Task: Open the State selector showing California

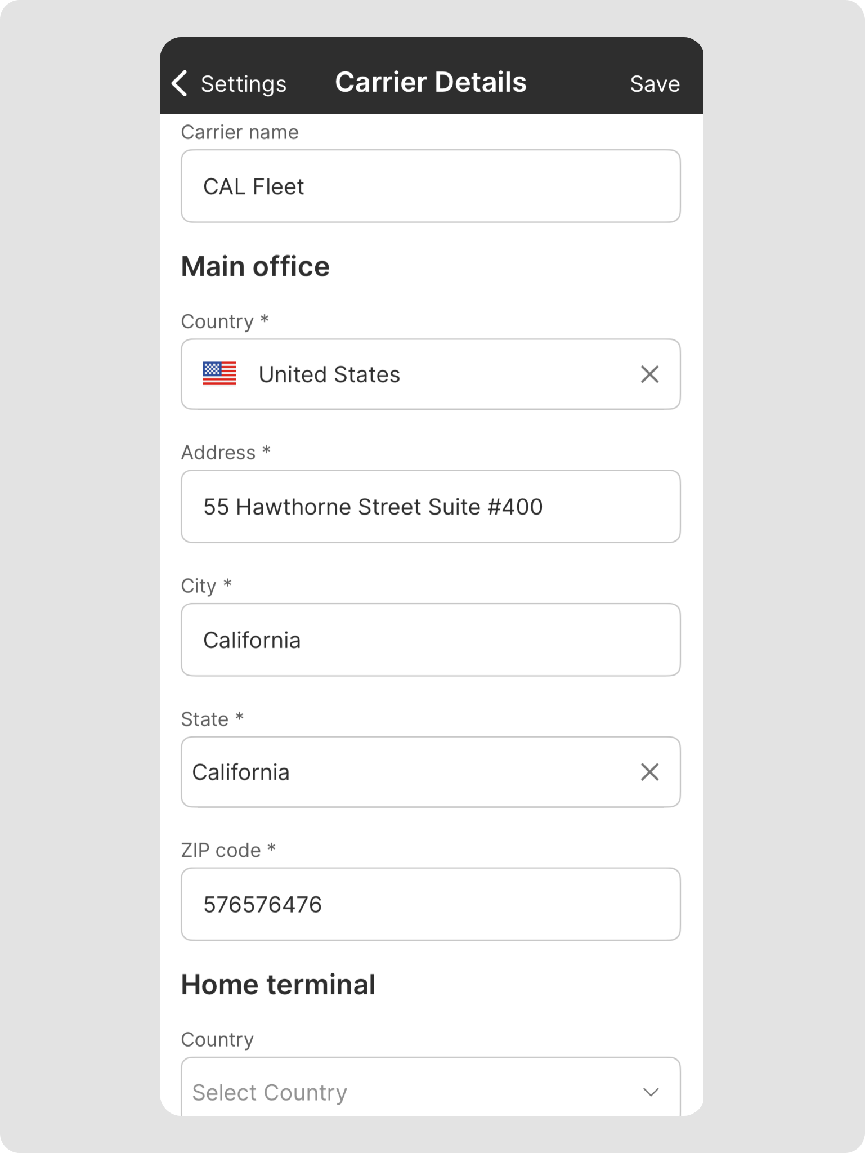Action: [394, 772]
